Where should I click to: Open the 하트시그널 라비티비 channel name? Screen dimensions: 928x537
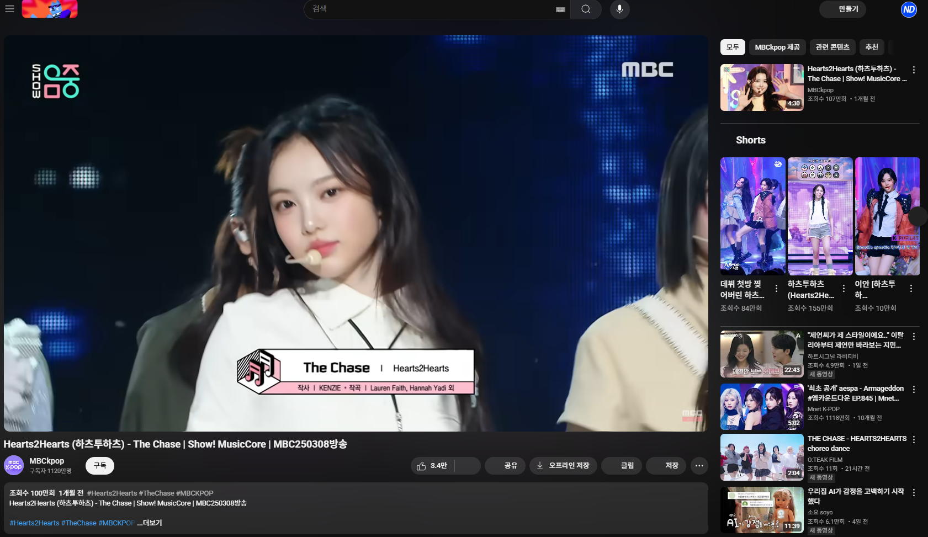click(833, 357)
